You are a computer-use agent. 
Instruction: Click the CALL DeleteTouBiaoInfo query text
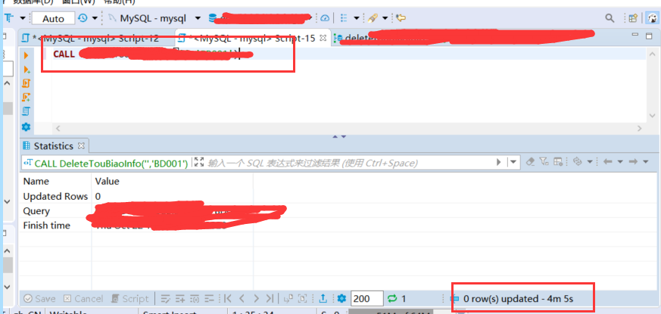click(111, 163)
